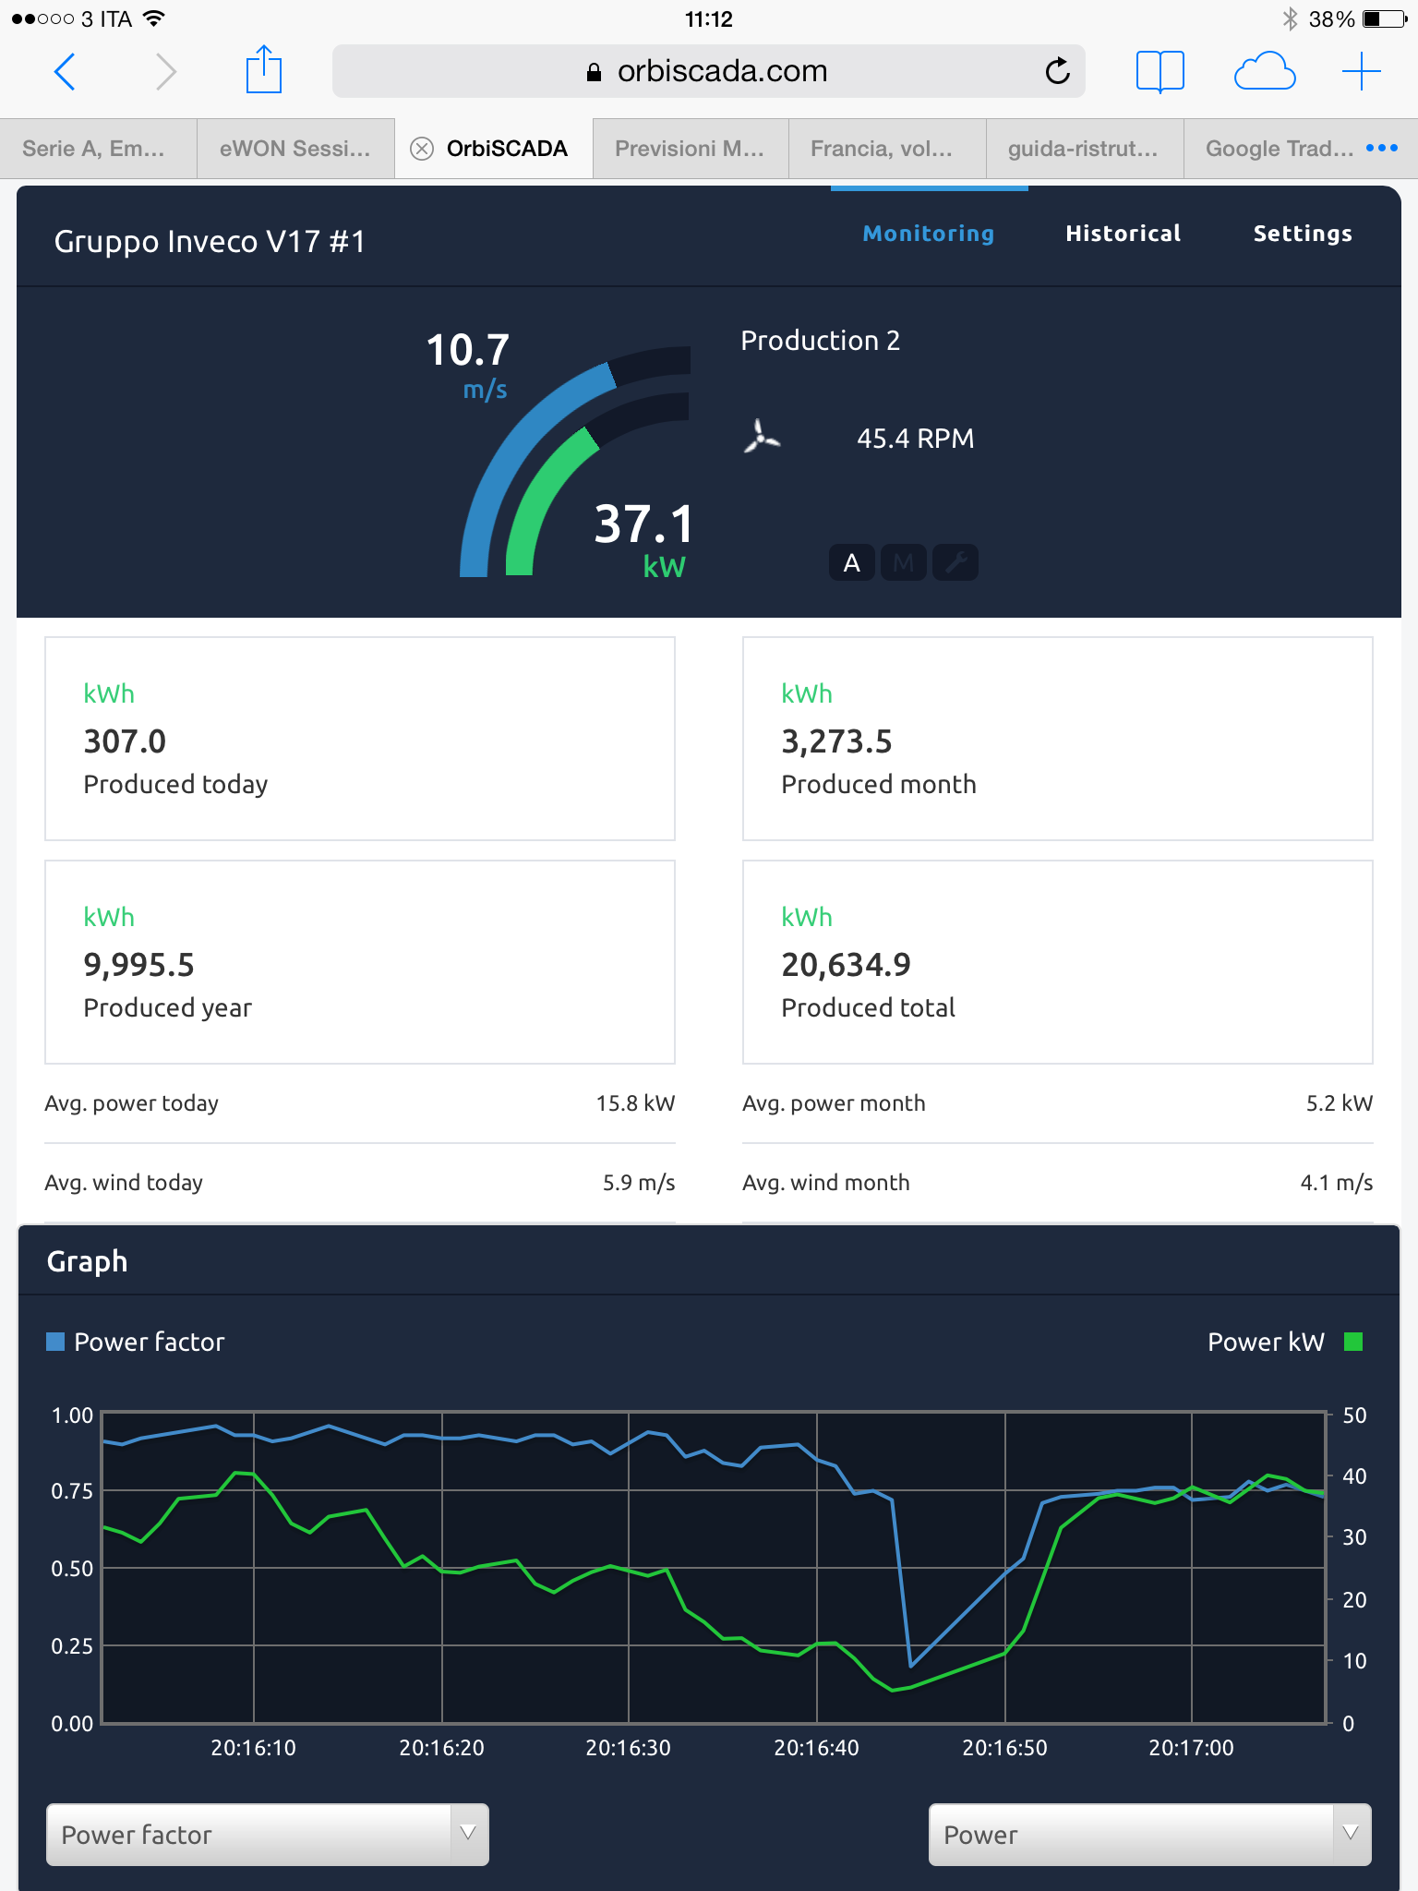The width and height of the screenshot is (1418, 1891).
Task: Select the Monitoring tab
Action: coord(928,234)
